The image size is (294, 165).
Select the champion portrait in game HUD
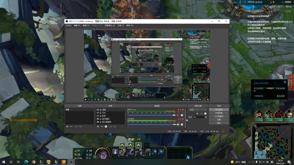pyautogui.click(x=103, y=154)
